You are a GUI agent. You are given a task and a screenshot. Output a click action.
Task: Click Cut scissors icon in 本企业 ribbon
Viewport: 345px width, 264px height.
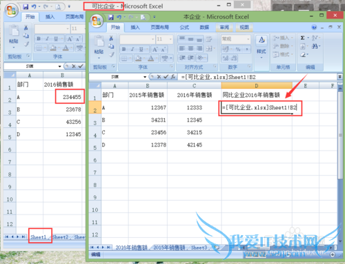click(x=111, y=38)
